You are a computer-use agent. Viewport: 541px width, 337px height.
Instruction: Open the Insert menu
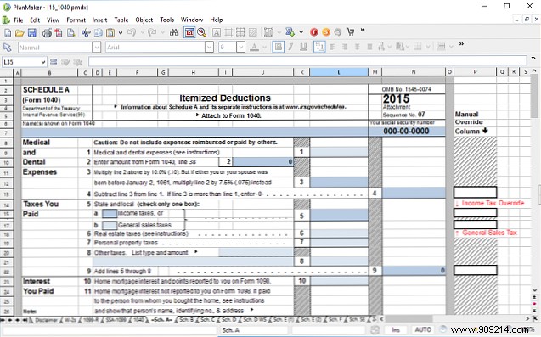99,20
